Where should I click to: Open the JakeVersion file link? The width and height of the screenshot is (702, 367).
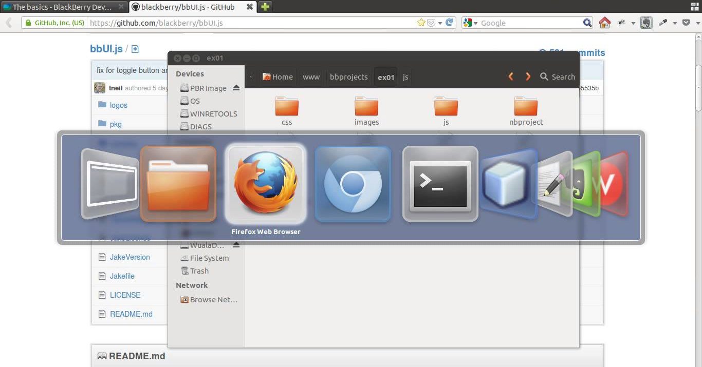point(130,257)
